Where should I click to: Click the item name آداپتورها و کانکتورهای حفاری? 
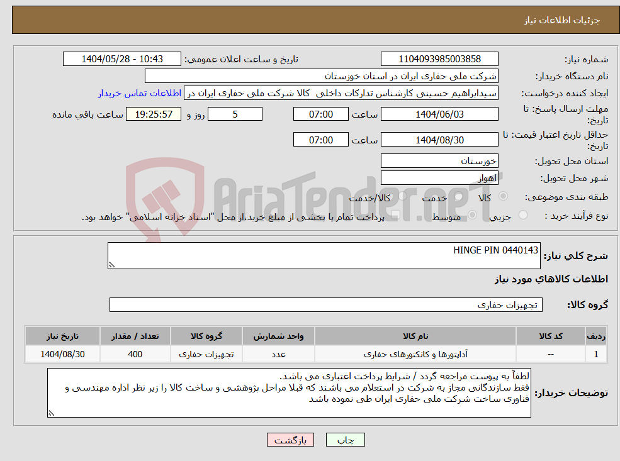click(415, 354)
